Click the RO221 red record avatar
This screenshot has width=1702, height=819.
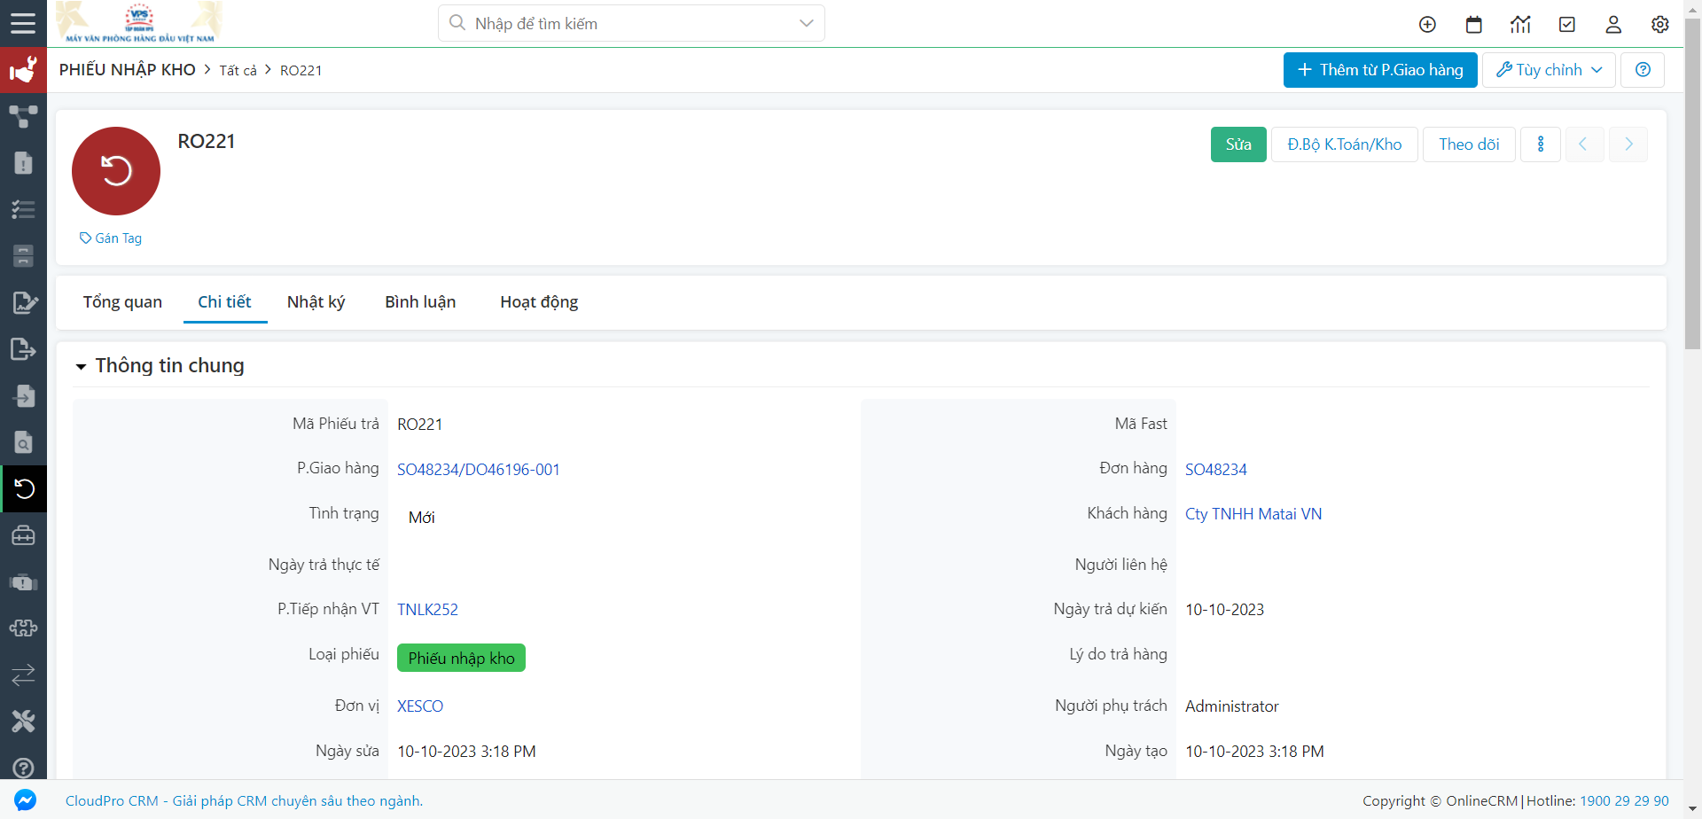point(116,171)
